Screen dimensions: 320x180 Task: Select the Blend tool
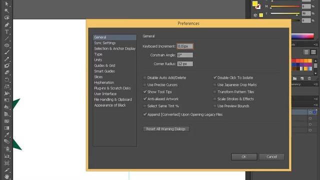(6, 141)
